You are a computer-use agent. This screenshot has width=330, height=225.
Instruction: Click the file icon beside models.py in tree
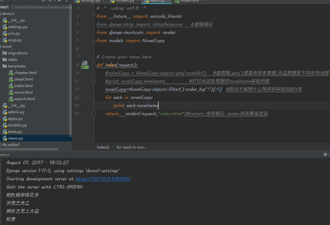coord(5,125)
